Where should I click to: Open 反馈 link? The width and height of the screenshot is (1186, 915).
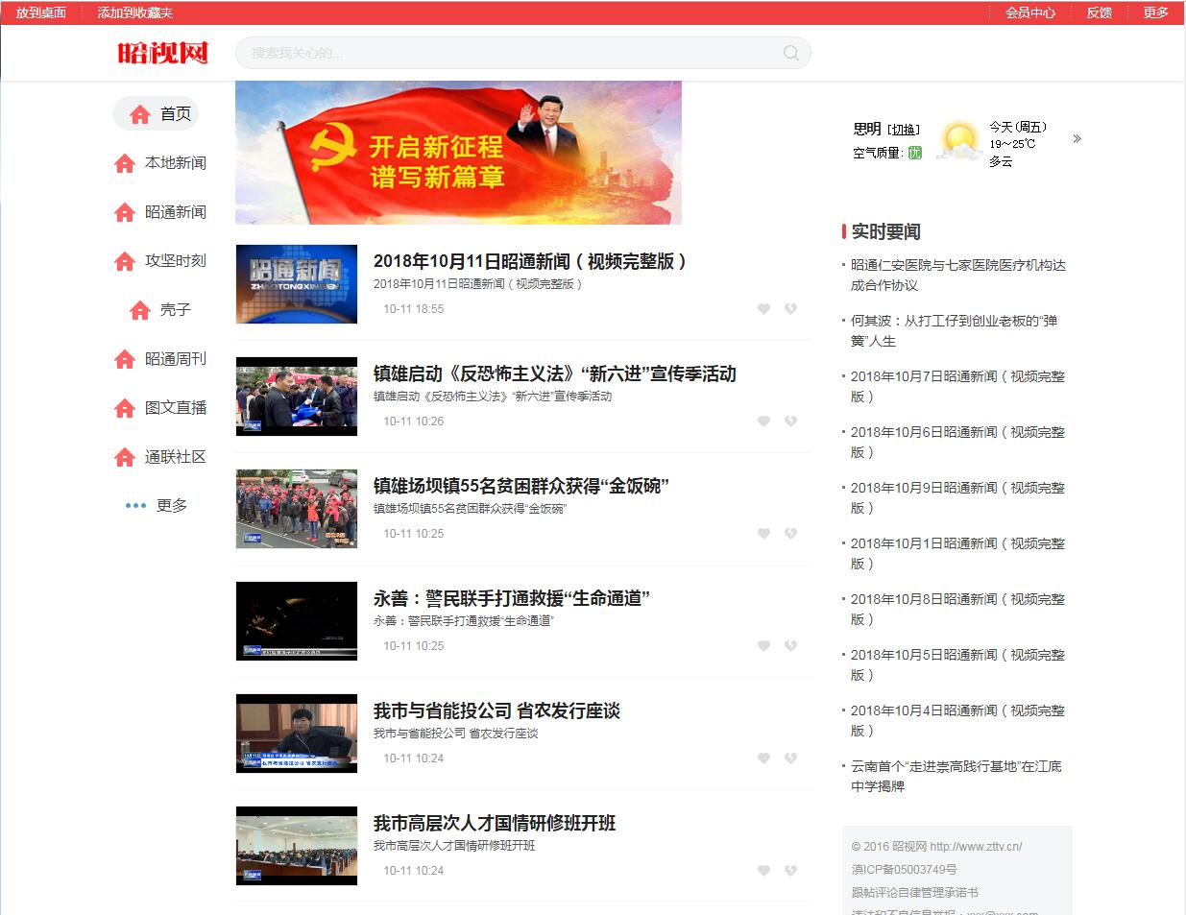click(x=1100, y=12)
